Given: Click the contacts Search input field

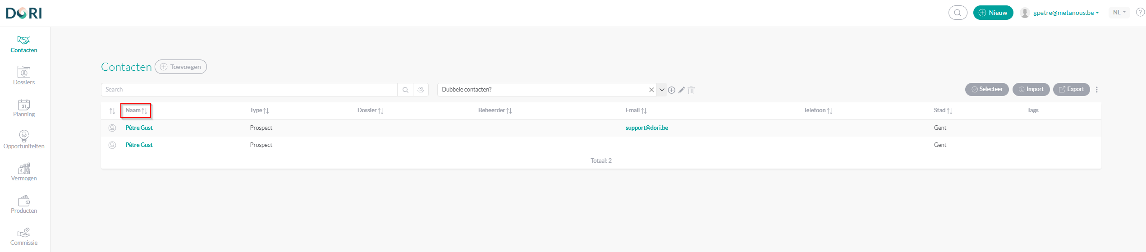Looking at the screenshot, I should (249, 90).
